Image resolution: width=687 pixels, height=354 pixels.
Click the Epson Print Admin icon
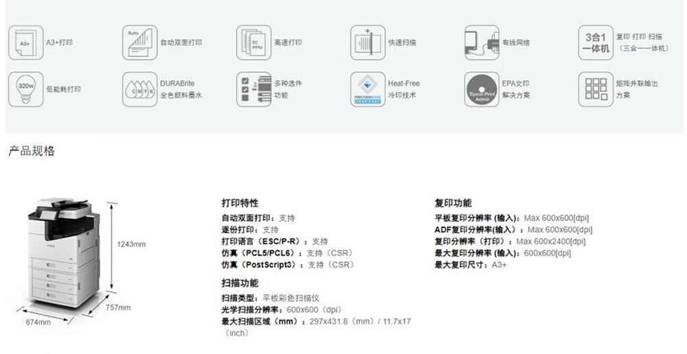482,89
